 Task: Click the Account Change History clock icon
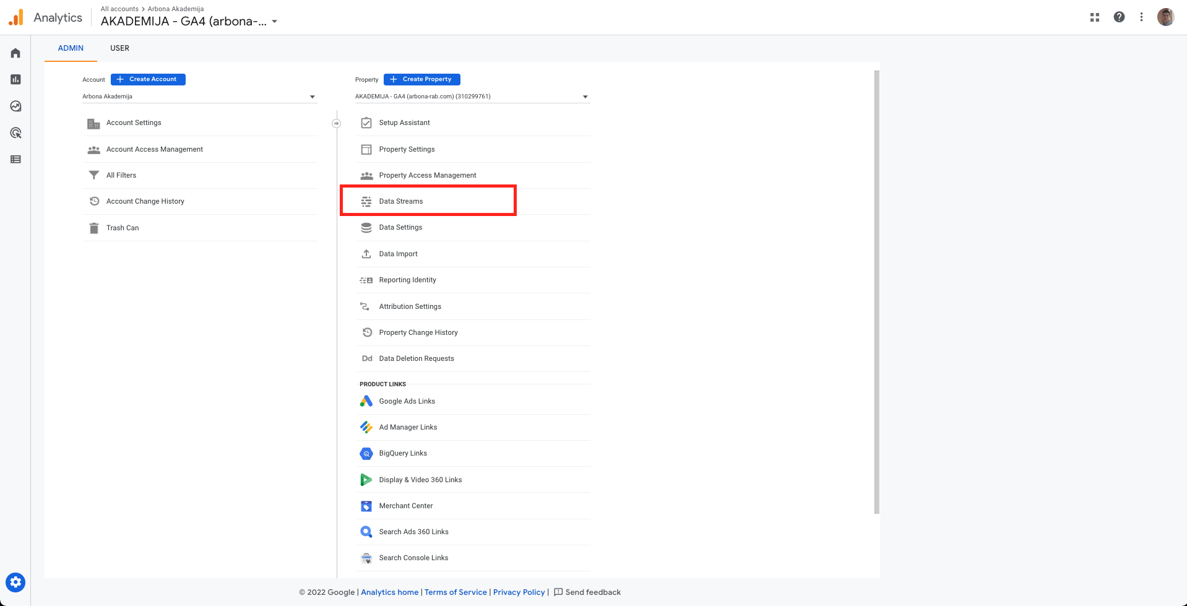tap(94, 201)
